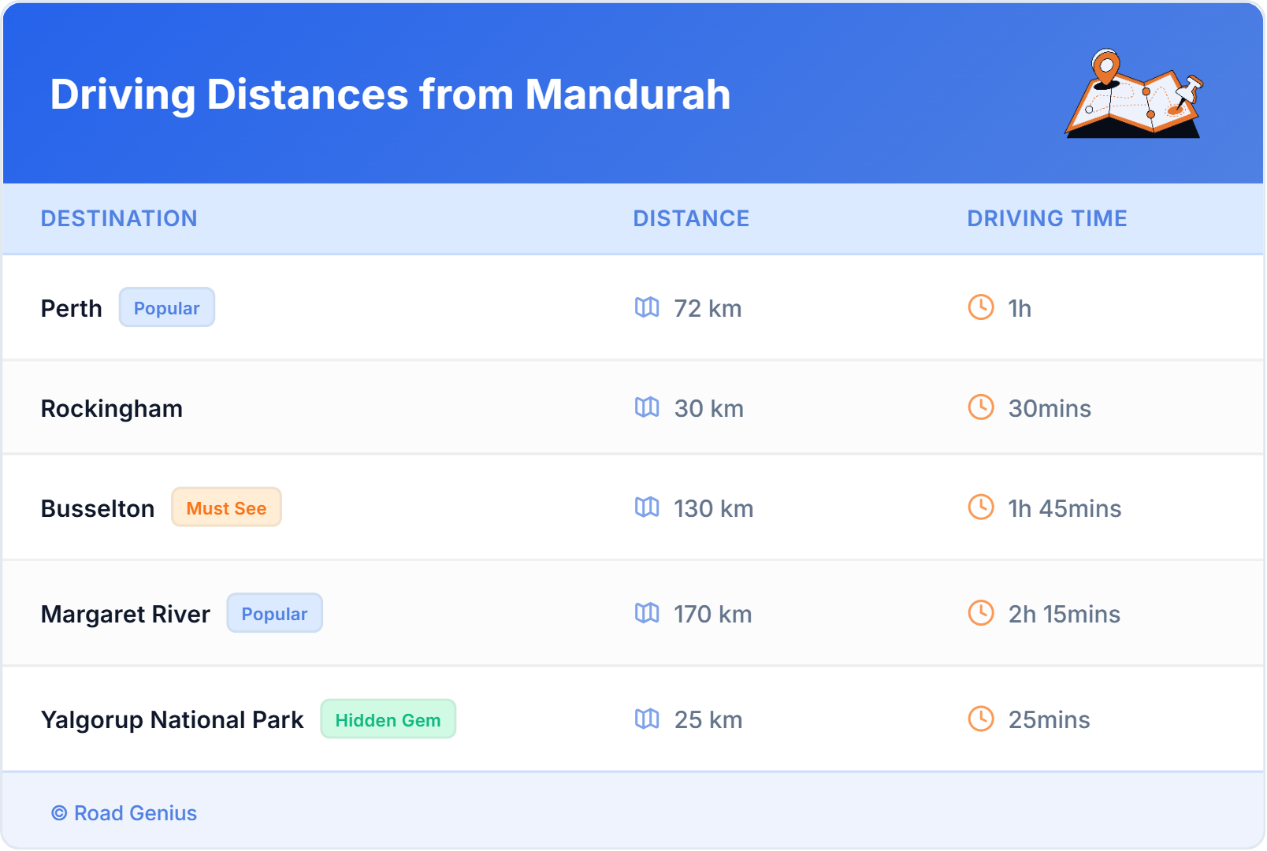The image size is (1267, 851).
Task: Click the Popular badge next to Margaret River
Action: tap(274, 613)
